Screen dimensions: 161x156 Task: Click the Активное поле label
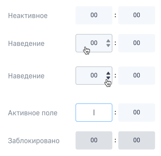click(x=33, y=113)
